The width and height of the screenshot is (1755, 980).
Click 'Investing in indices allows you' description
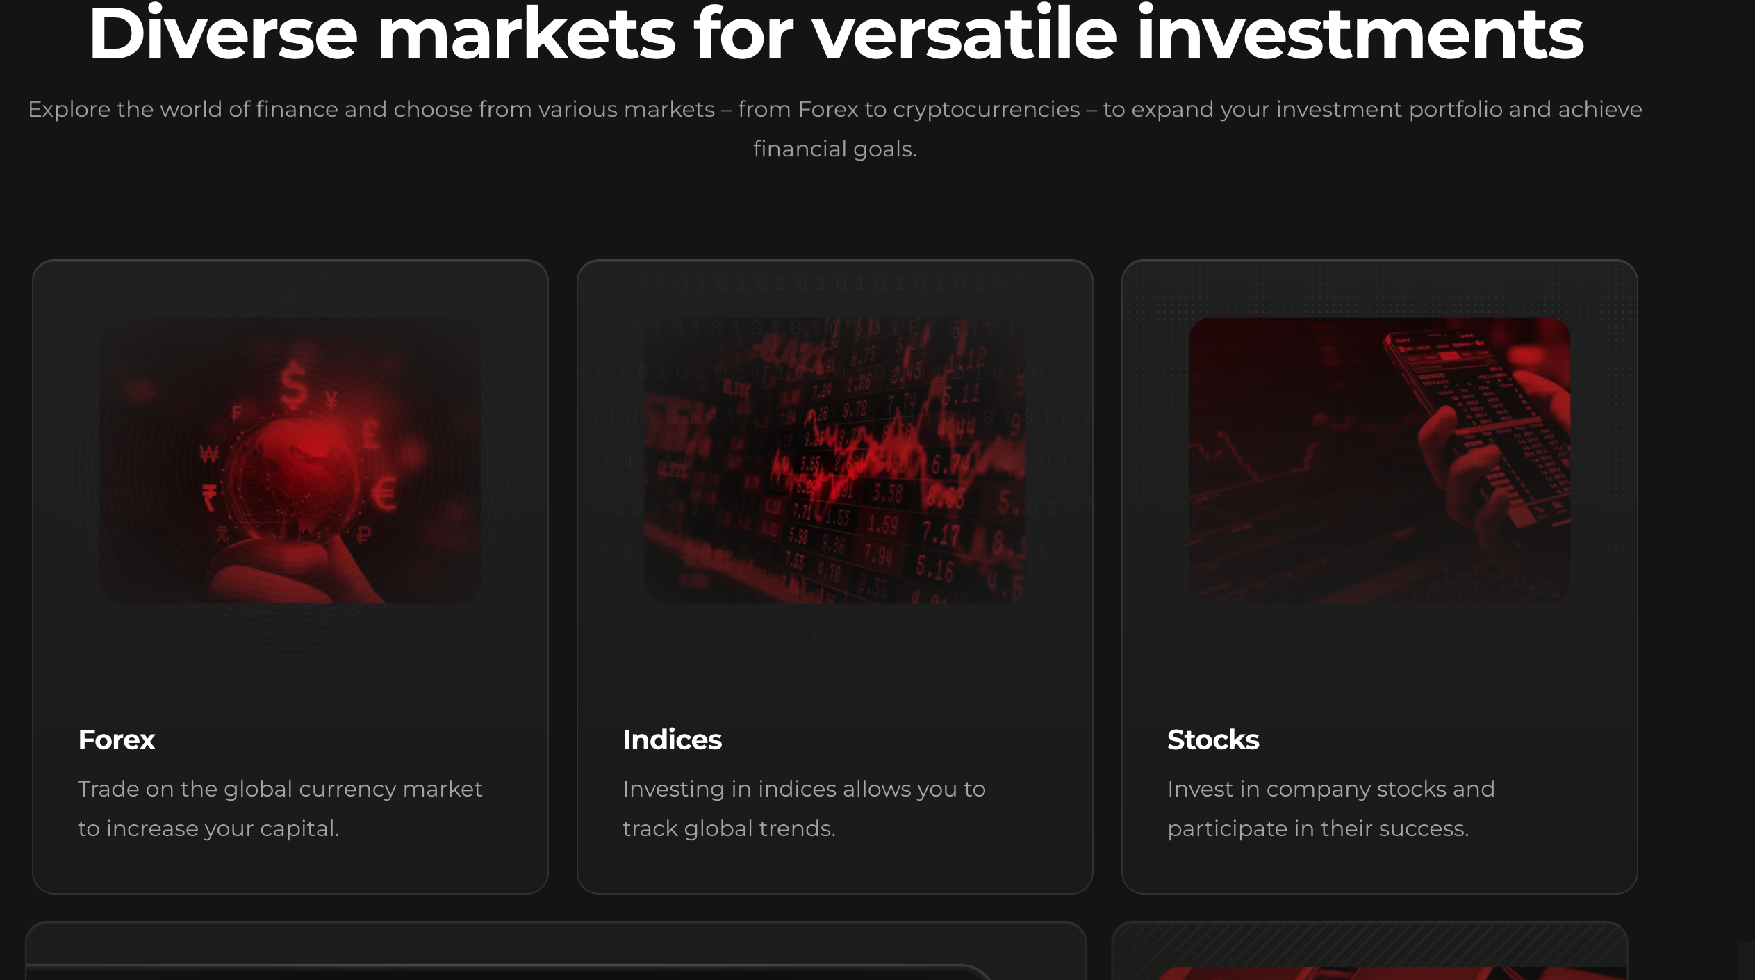[x=804, y=789]
